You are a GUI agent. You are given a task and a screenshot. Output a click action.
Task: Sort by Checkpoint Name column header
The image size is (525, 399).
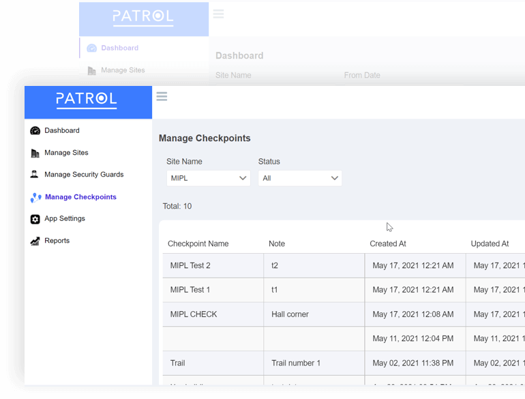(198, 243)
